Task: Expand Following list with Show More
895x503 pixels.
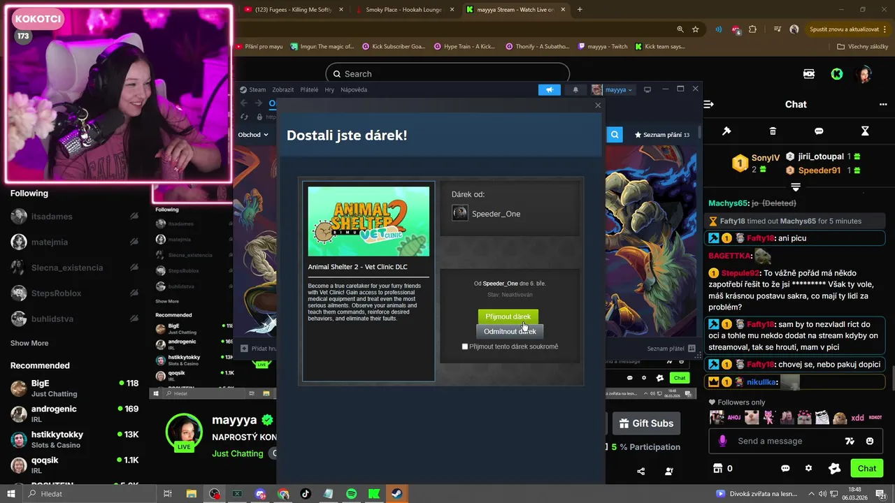Action: tap(29, 343)
